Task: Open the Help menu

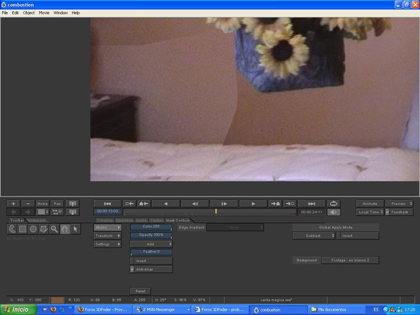Action: [75, 13]
